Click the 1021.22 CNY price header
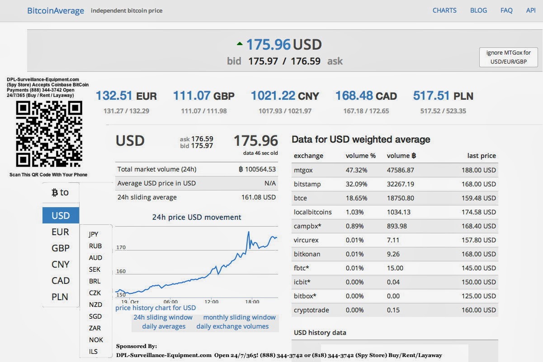Screen dimensions: 543x362 pos(285,96)
